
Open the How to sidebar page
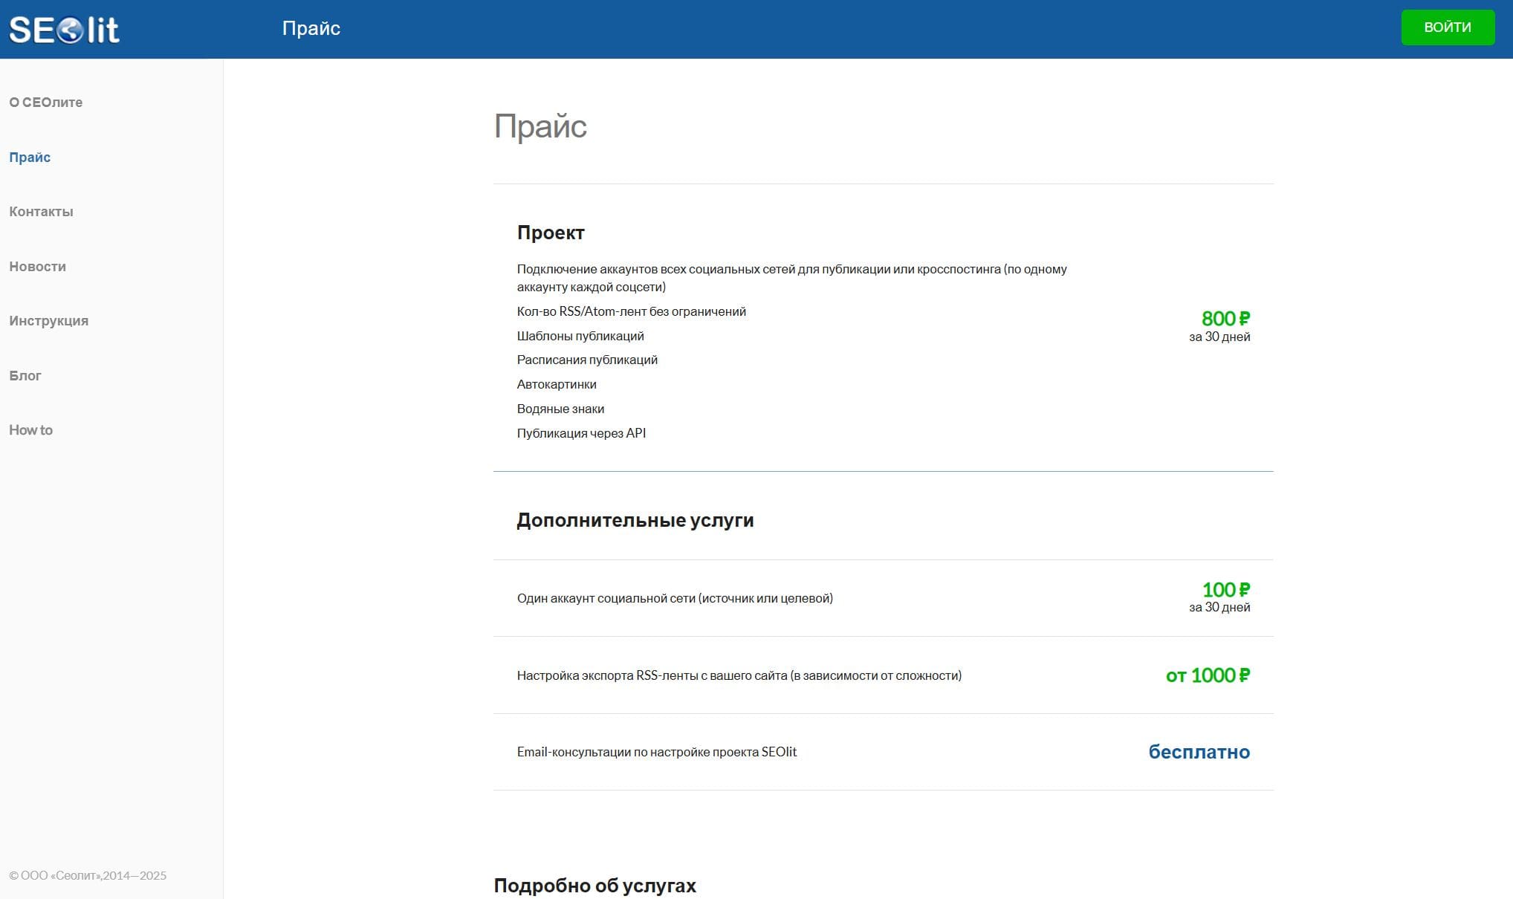(x=30, y=430)
